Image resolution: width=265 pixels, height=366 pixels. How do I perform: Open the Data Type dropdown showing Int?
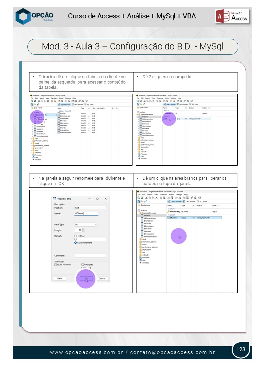pos(86,224)
